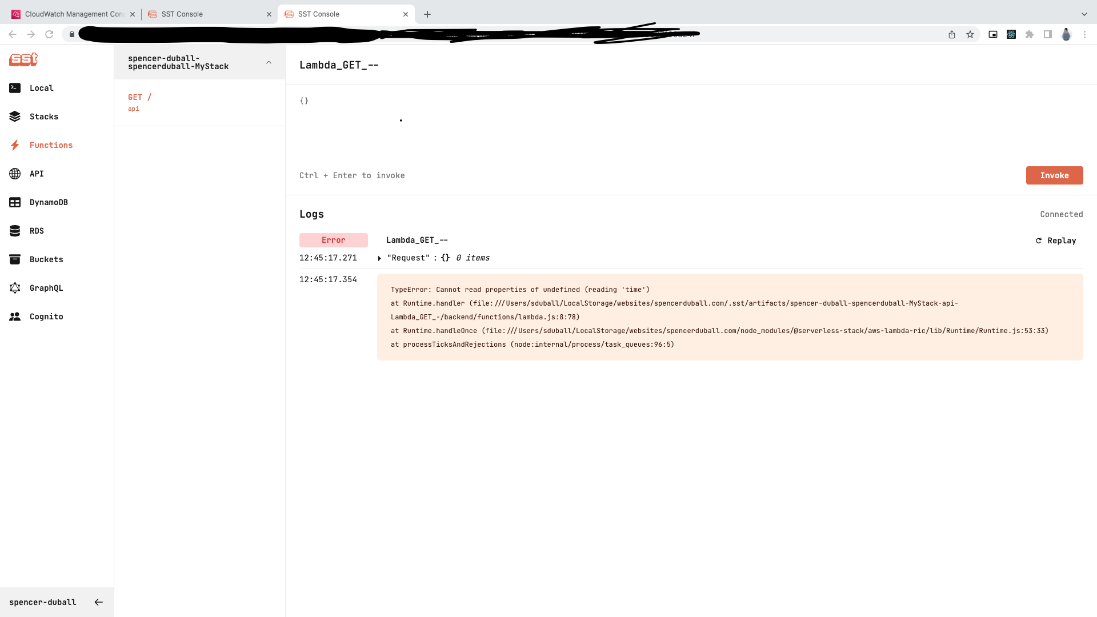Open the browser menu dropdown chevron
Image resolution: width=1097 pixels, height=617 pixels.
pos(1084,14)
